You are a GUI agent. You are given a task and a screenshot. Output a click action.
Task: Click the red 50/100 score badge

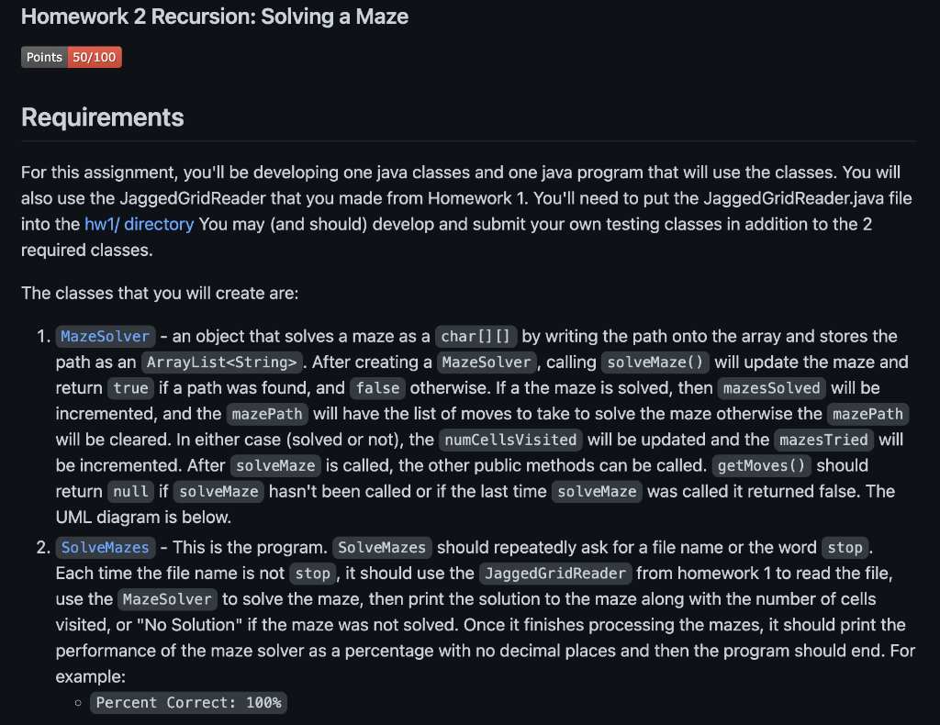coord(95,57)
